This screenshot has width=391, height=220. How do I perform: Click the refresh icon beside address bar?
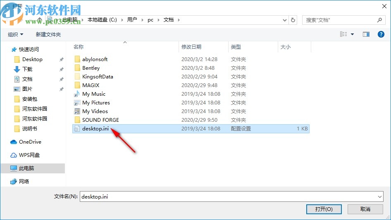point(293,20)
